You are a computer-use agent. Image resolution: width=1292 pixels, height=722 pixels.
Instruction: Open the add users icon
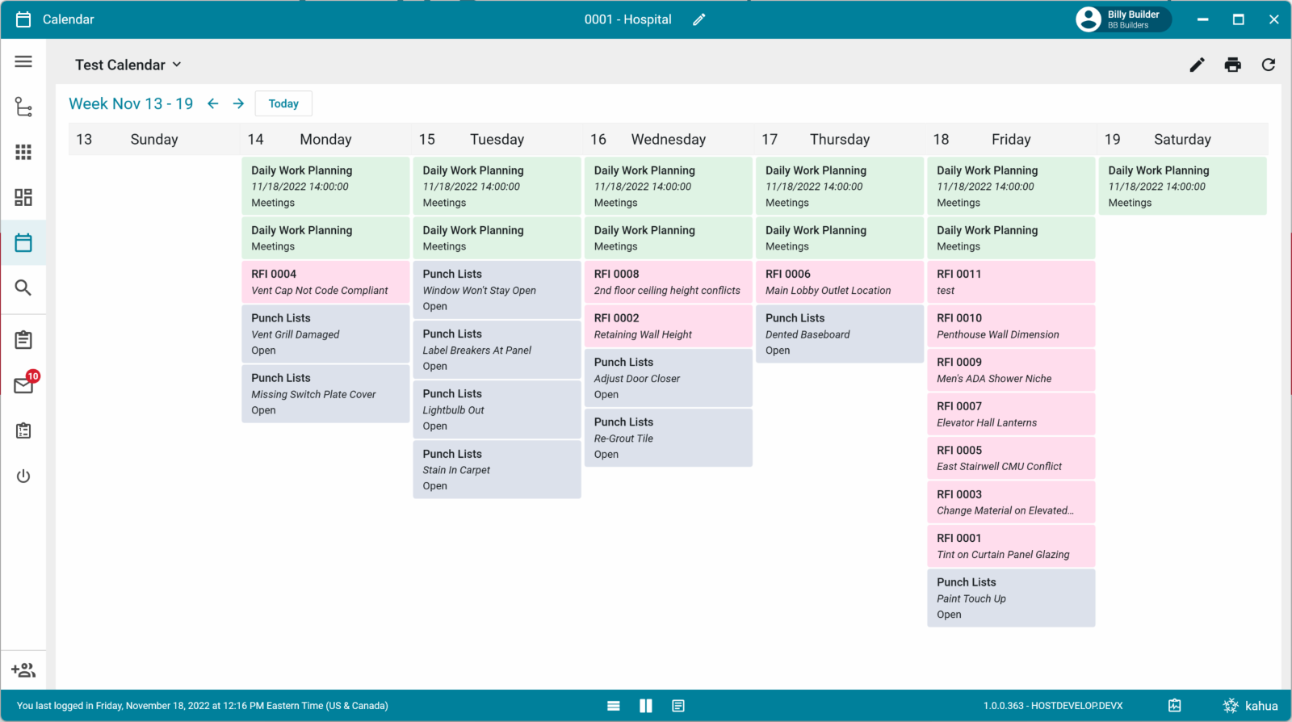click(x=23, y=670)
